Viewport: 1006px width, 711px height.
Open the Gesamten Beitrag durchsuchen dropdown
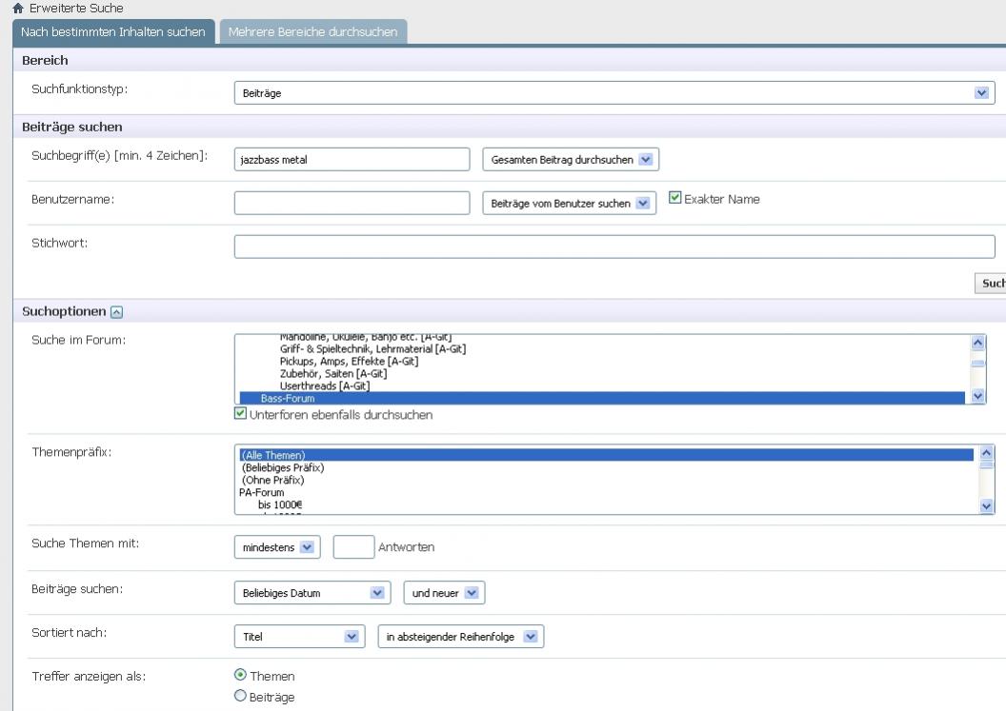[x=571, y=160]
